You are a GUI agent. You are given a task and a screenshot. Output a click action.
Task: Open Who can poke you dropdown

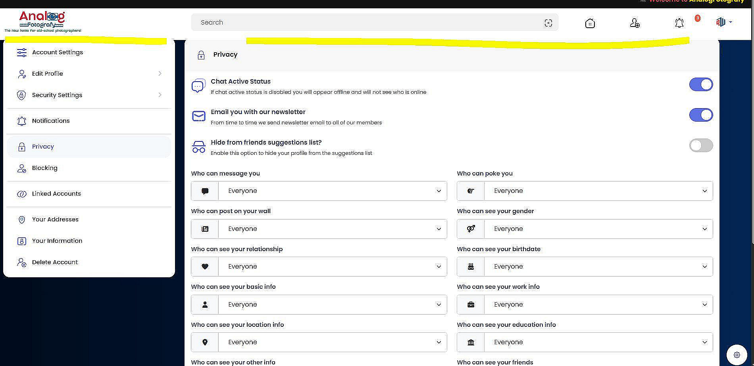coord(598,191)
